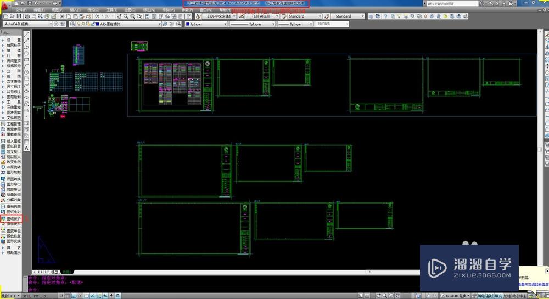Click the Help question mark icon
The image size is (549, 299).
tap(189, 16)
